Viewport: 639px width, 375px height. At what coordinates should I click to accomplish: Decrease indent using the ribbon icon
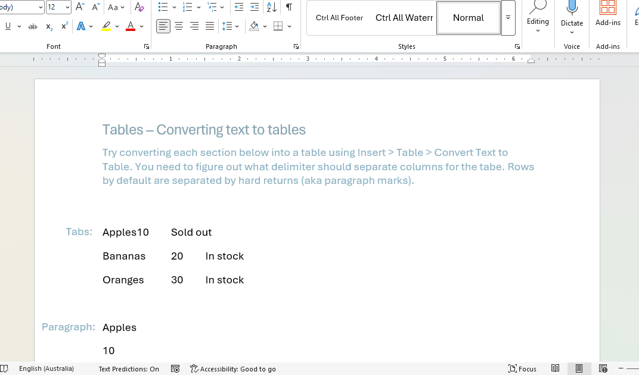[239, 7]
